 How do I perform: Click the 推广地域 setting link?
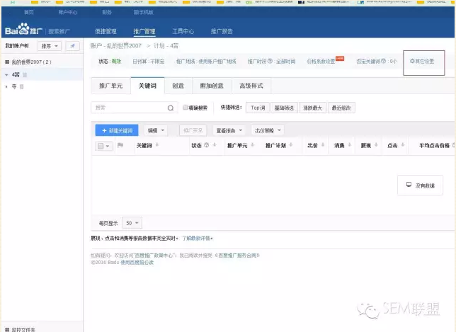click(x=206, y=62)
